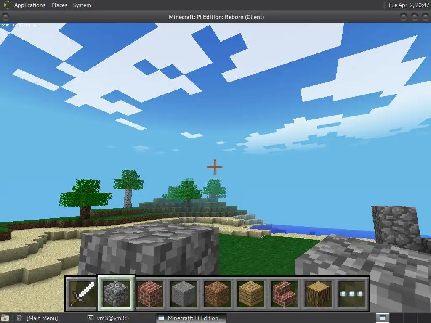The height and width of the screenshot is (323, 431).
Task: Maximize the Minecraft: Pi Edition window
Action: [x=415, y=17]
